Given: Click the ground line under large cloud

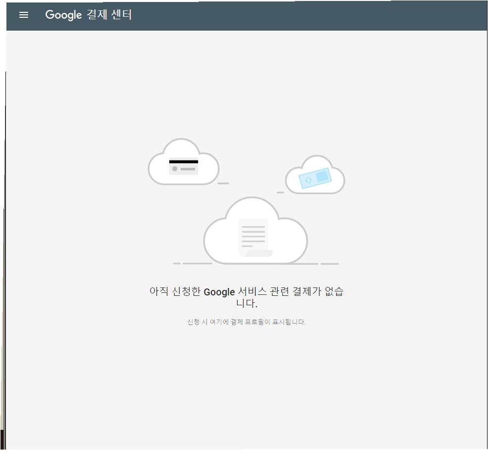Looking at the screenshot, I should pos(197,263).
